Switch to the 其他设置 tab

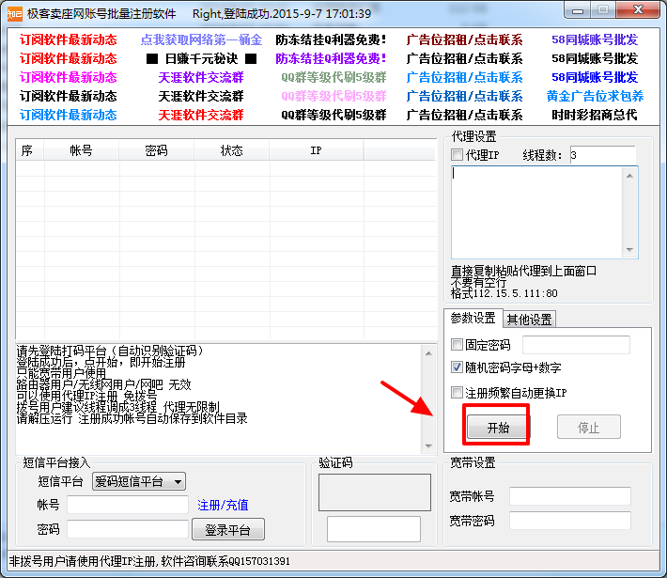click(529, 320)
